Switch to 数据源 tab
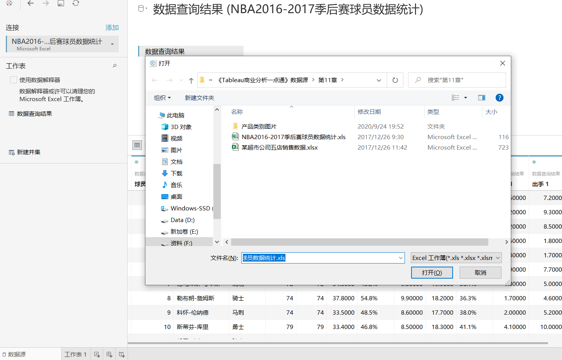Screen dimensions: 562x360 click(x=14, y=354)
